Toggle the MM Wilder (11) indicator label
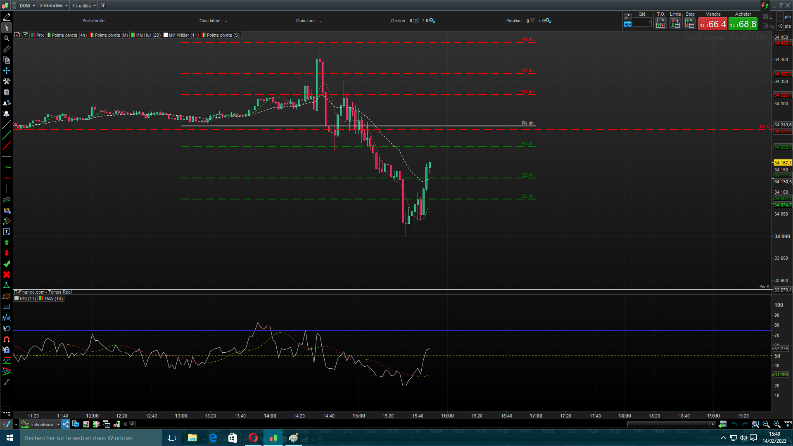 click(183, 35)
